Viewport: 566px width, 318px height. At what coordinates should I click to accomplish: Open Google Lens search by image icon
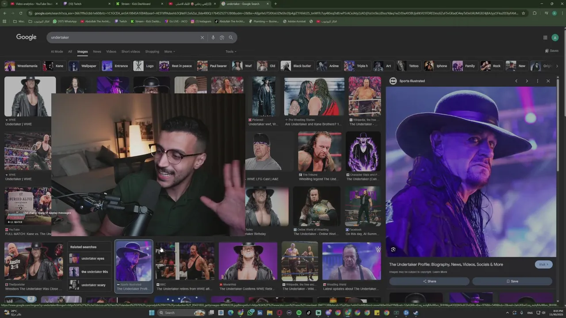[x=222, y=38]
